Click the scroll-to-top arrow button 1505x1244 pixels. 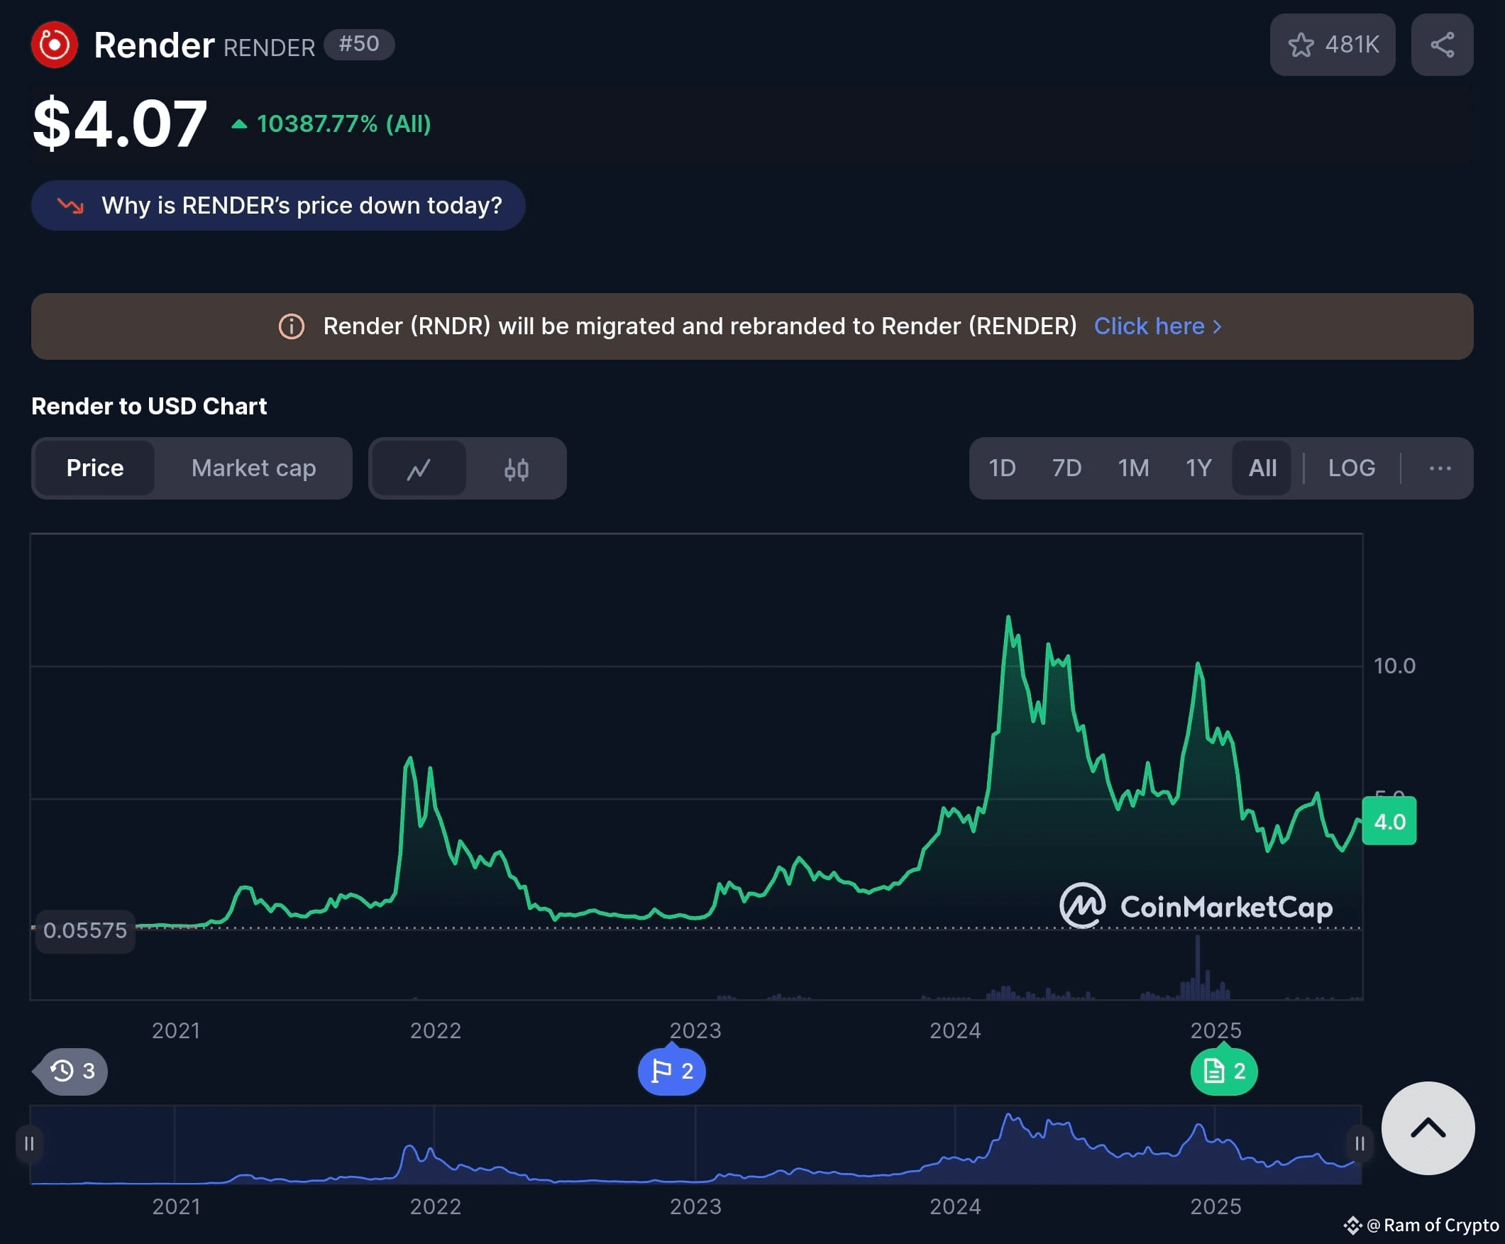pyautogui.click(x=1428, y=1128)
